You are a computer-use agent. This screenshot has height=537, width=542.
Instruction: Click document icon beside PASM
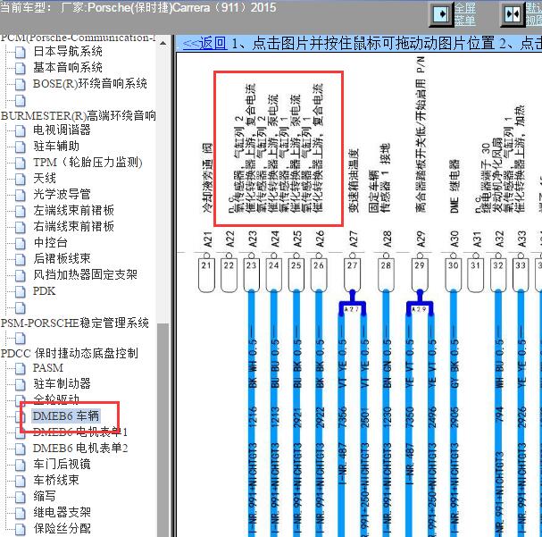[x=20, y=368]
